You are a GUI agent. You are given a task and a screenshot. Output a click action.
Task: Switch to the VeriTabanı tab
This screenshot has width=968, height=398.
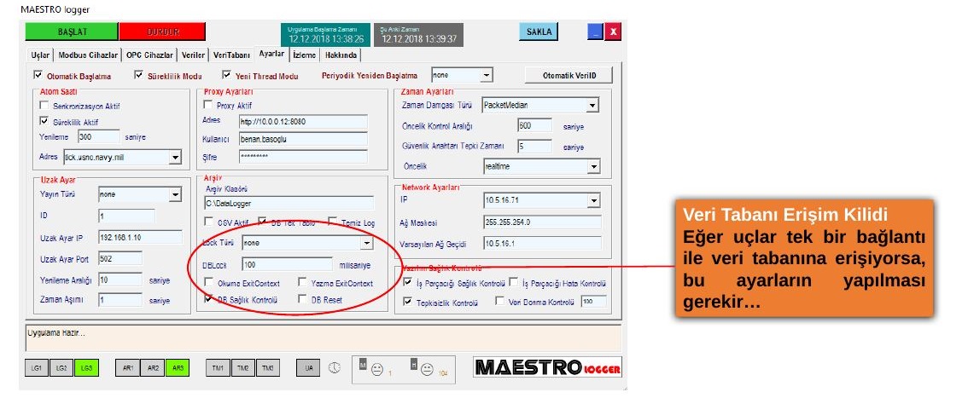point(232,55)
